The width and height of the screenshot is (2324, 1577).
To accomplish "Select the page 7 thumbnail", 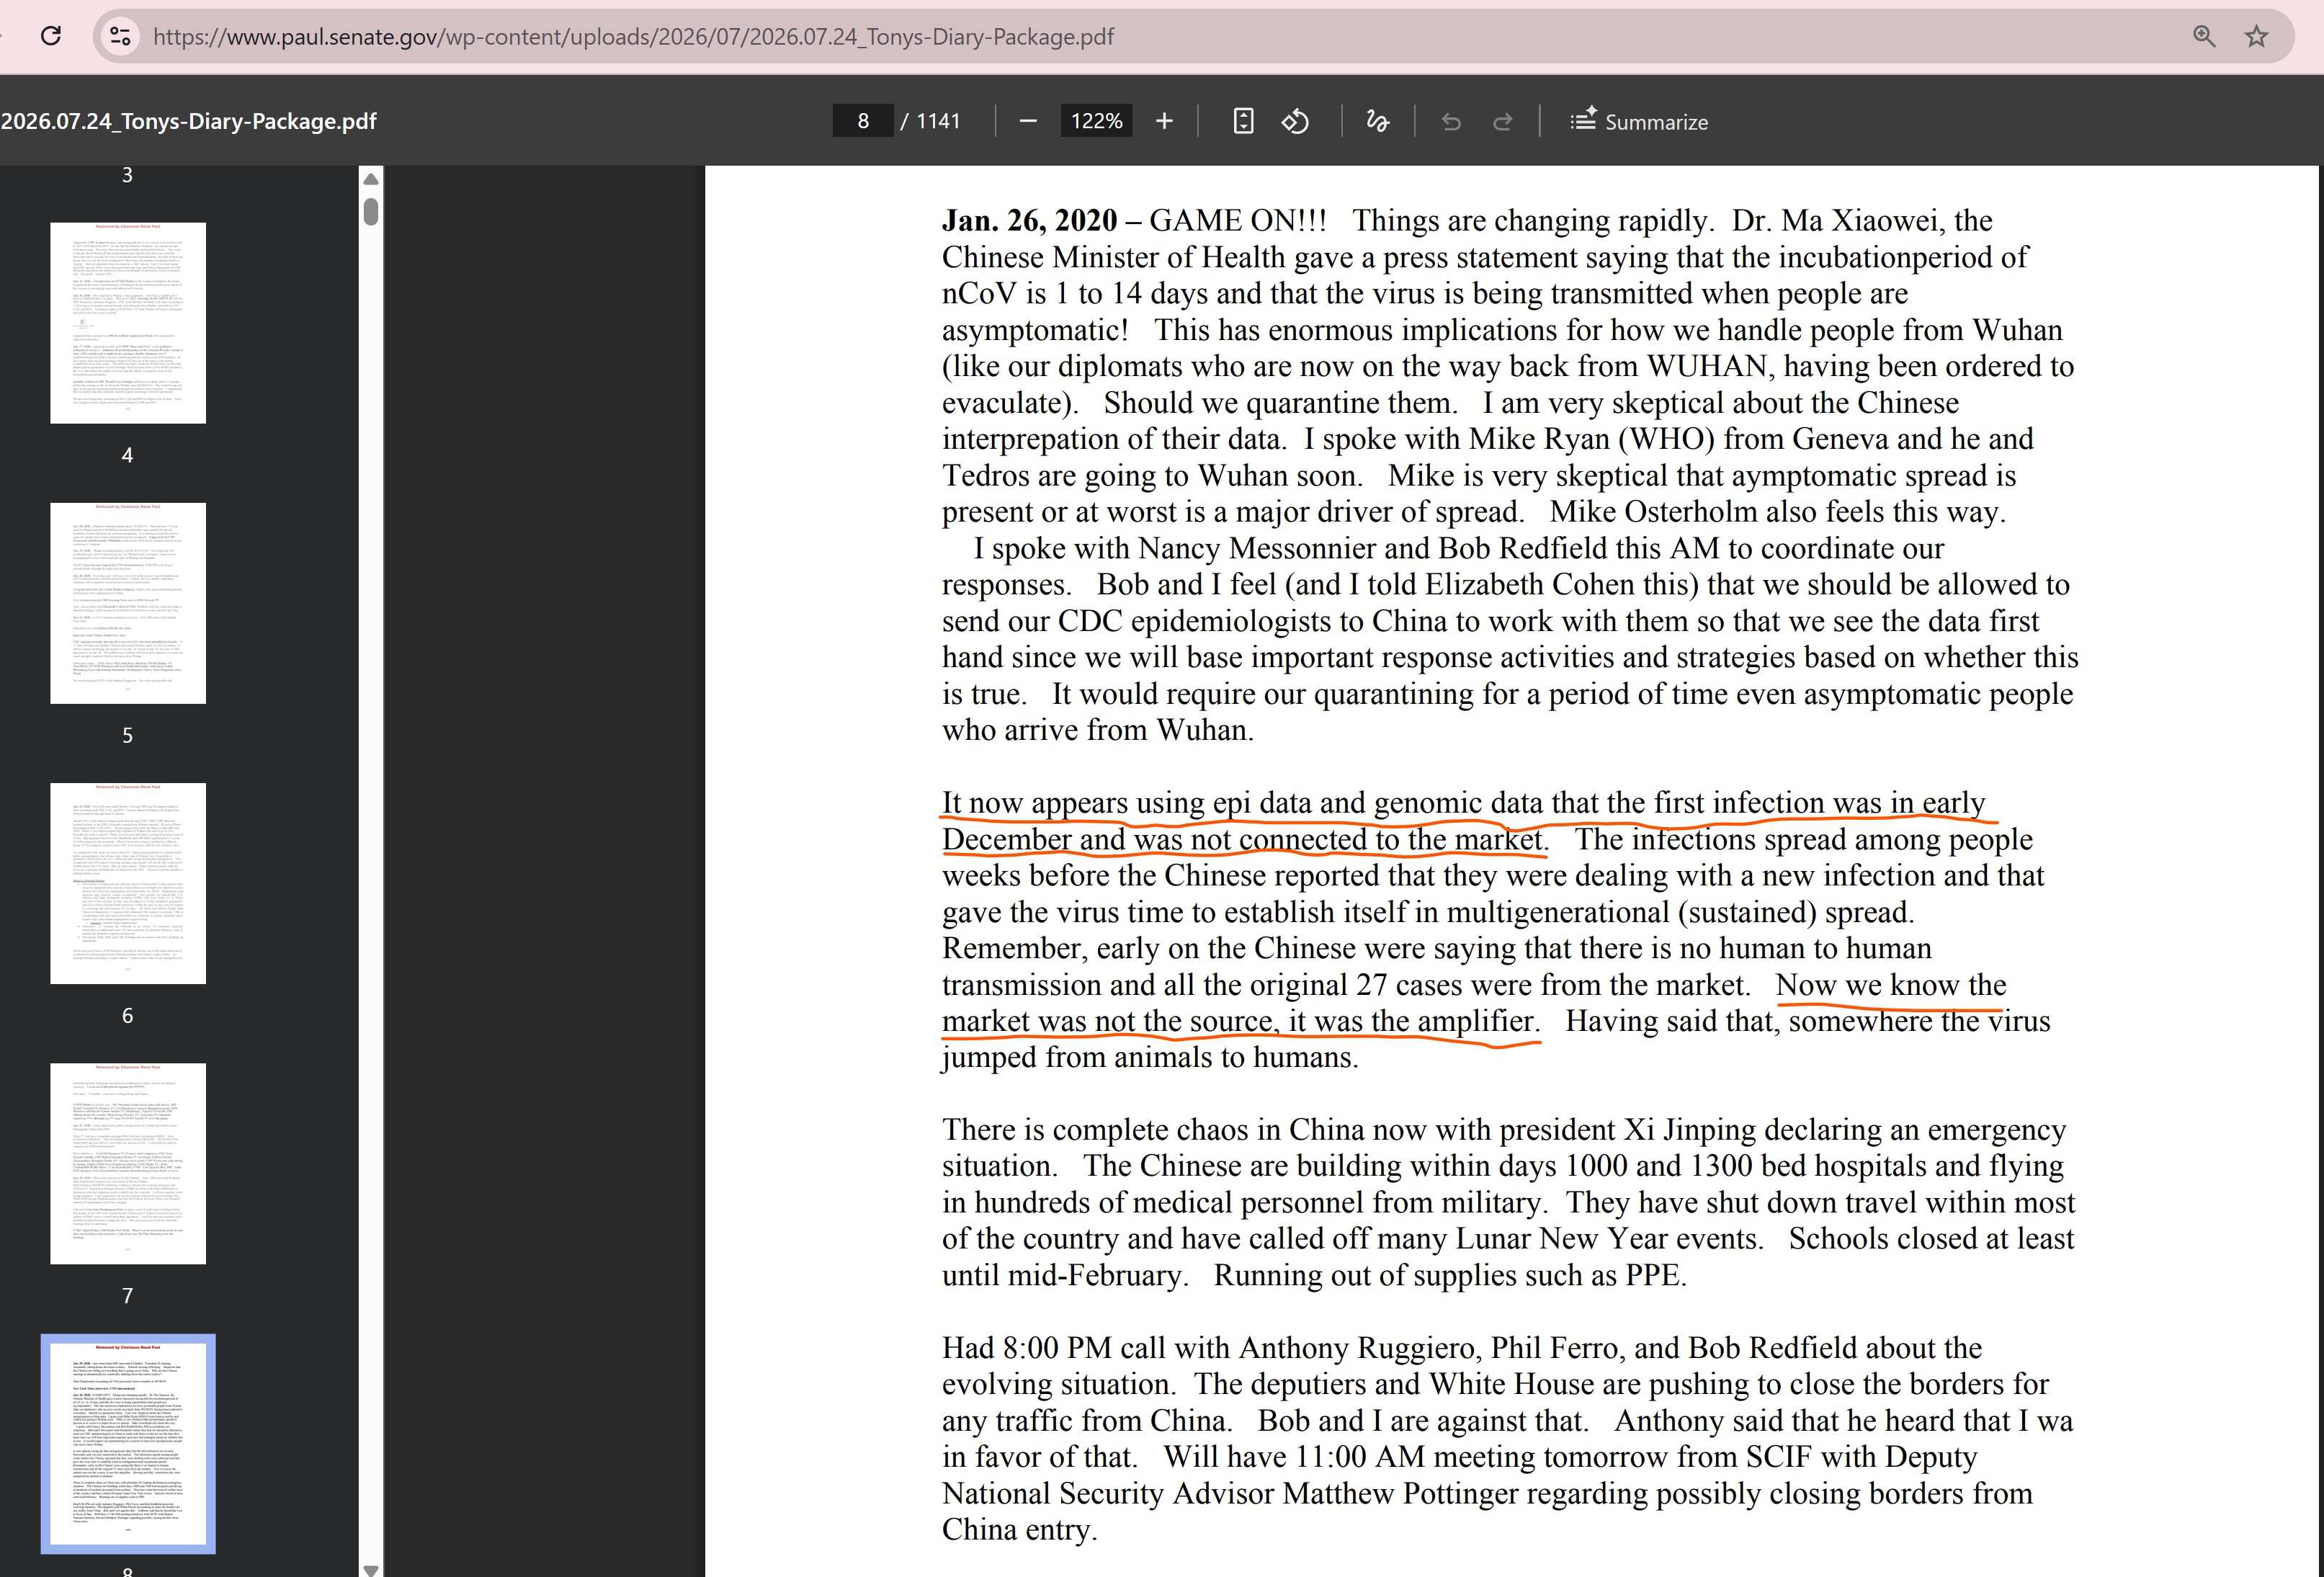I will 128,1163.
